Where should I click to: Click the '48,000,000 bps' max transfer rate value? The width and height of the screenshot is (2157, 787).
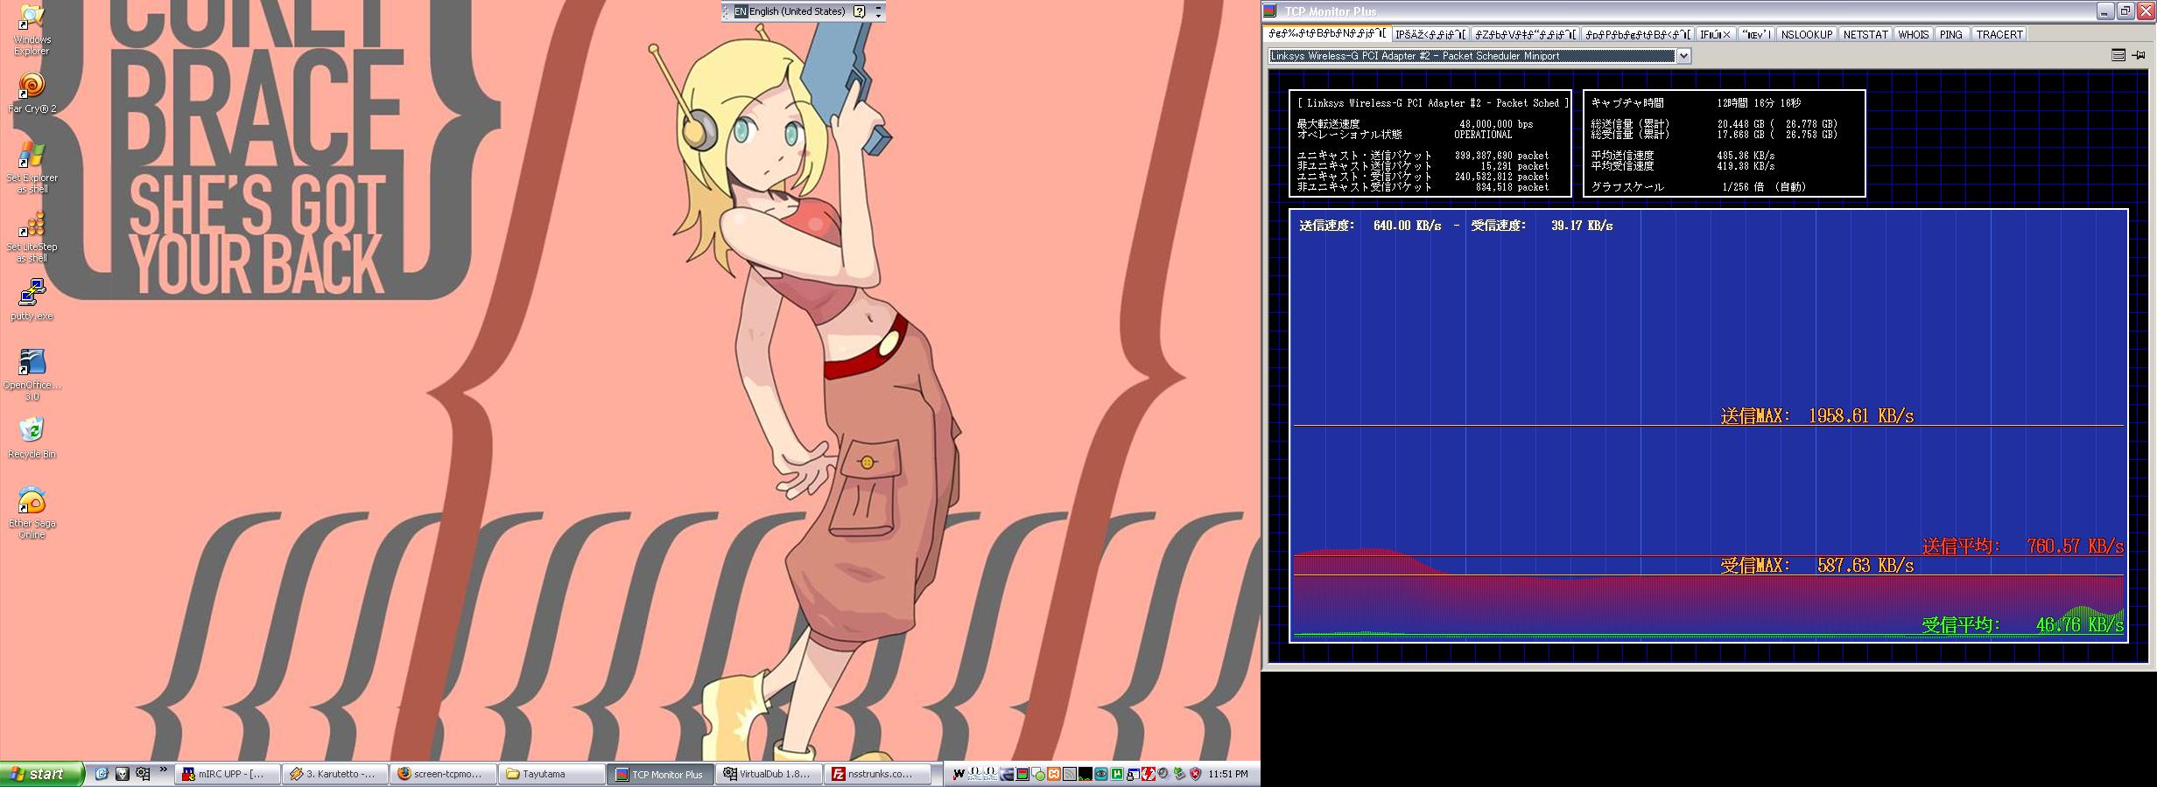1496,124
